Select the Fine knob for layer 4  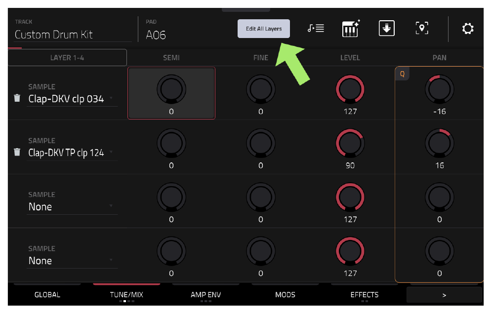point(261,251)
